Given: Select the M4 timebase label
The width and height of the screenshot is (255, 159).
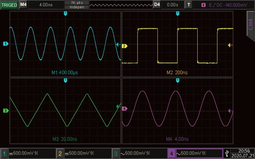Looking at the screenshot, I should (23, 5).
